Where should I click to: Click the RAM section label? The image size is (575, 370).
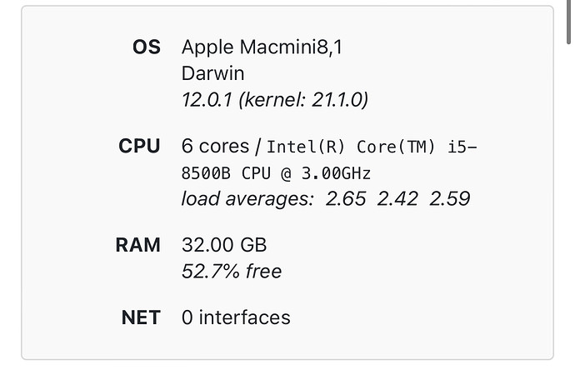137,246
